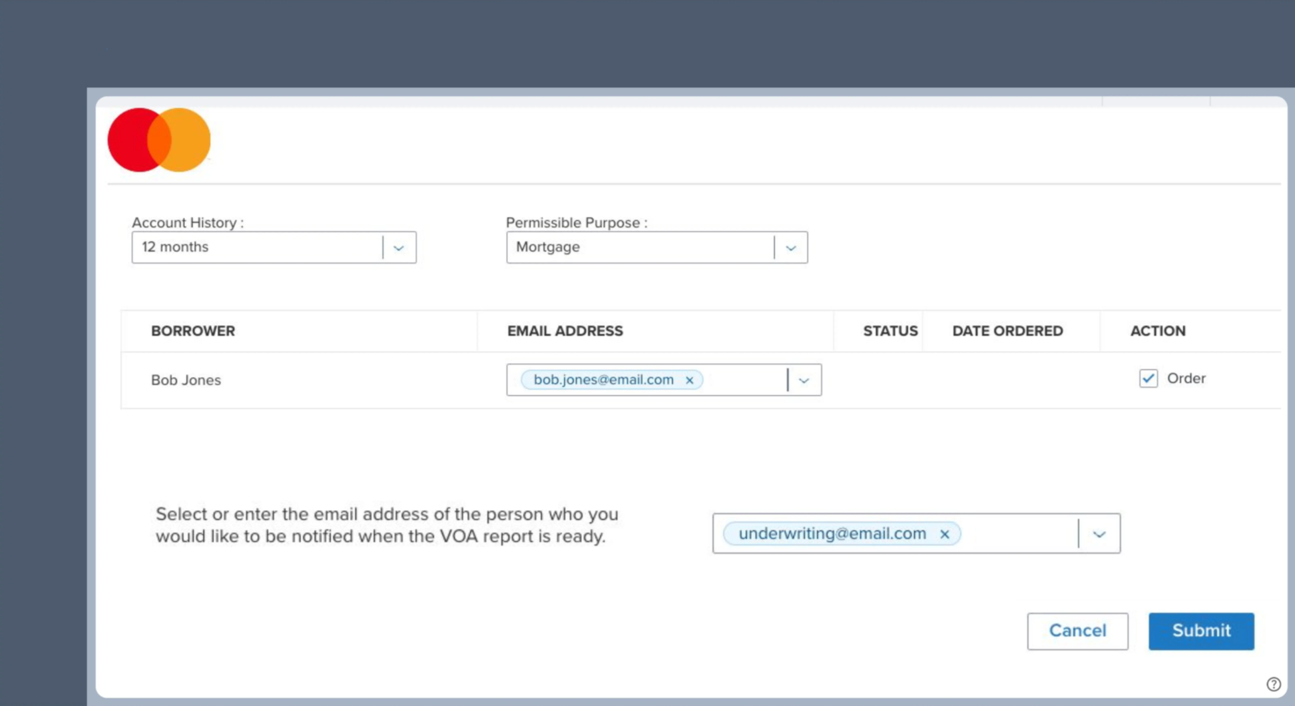The height and width of the screenshot is (706, 1295).
Task: Open the VOA notification email dropdown
Action: coord(1099,533)
